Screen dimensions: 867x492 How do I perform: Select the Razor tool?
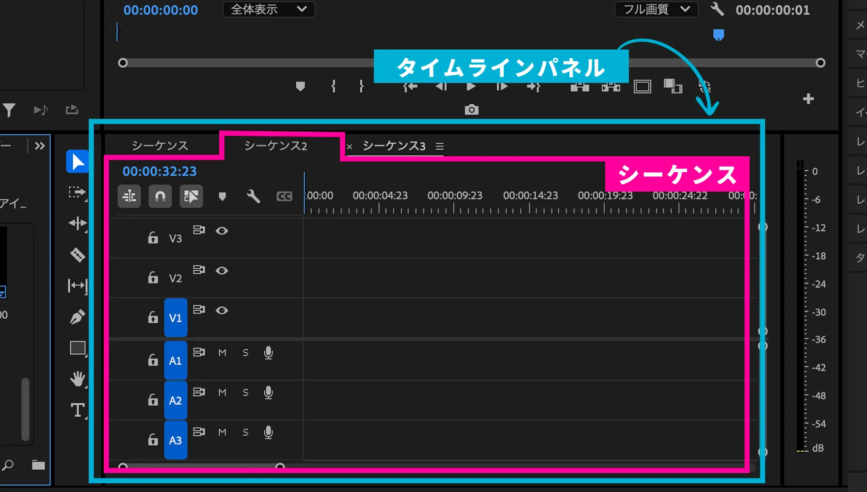(78, 255)
